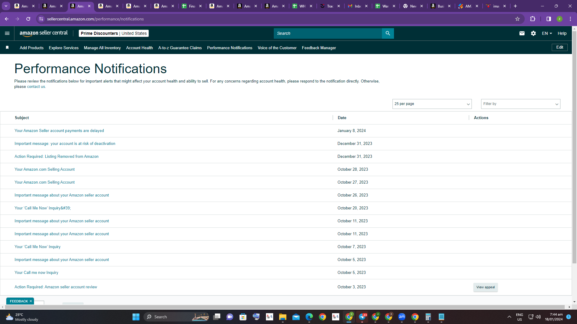Open the Seller Central hamburger menu
Viewport: 577px width, 324px height.
7,33
